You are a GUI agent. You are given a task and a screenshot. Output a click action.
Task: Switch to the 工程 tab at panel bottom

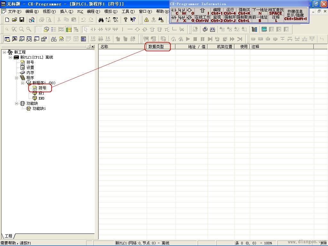[x=8, y=236]
